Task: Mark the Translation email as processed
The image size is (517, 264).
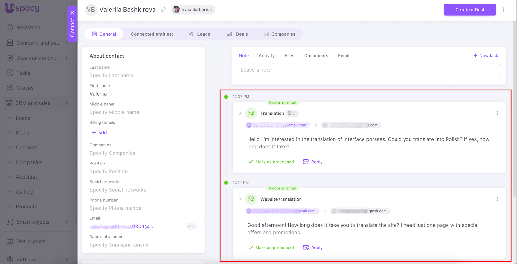Action: pyautogui.click(x=271, y=162)
